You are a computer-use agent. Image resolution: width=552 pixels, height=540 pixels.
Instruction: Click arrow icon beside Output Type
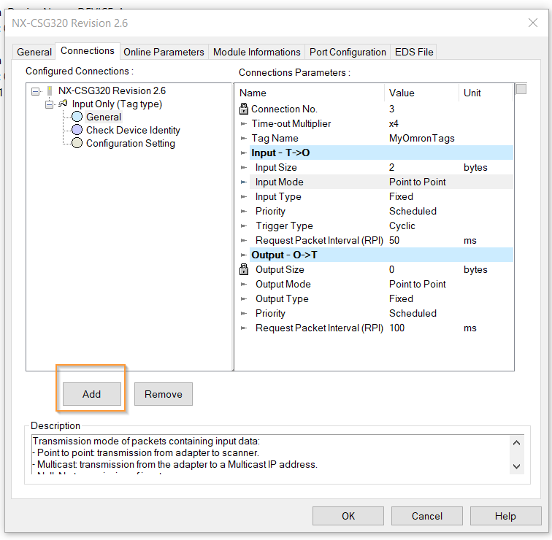pos(243,298)
